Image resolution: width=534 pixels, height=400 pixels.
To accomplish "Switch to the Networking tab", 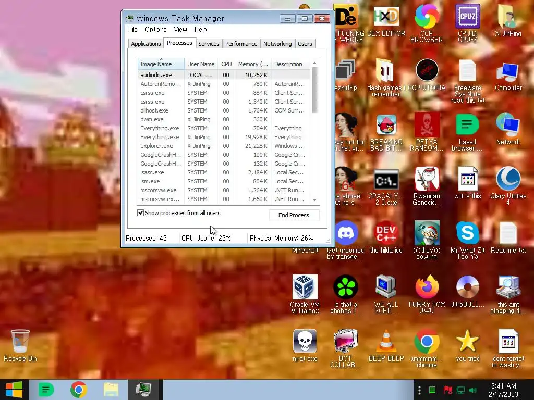I will (277, 44).
